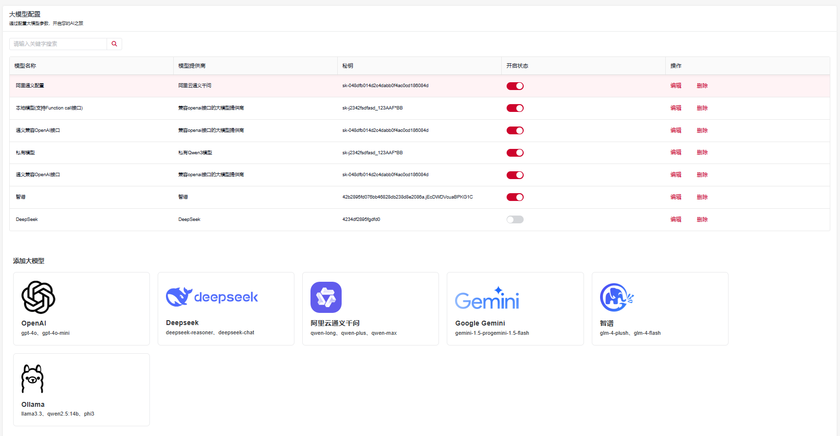
Task: Click the 模型名称 column header
Action: (25, 66)
